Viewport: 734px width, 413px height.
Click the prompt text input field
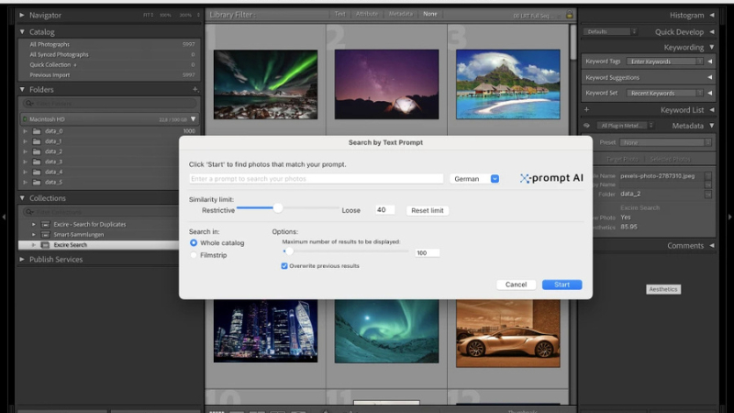pos(316,178)
